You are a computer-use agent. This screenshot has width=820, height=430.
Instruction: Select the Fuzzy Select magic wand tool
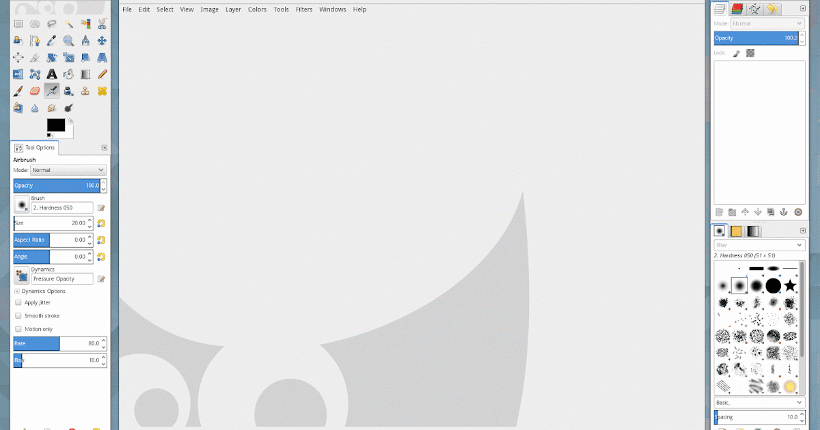tap(68, 23)
